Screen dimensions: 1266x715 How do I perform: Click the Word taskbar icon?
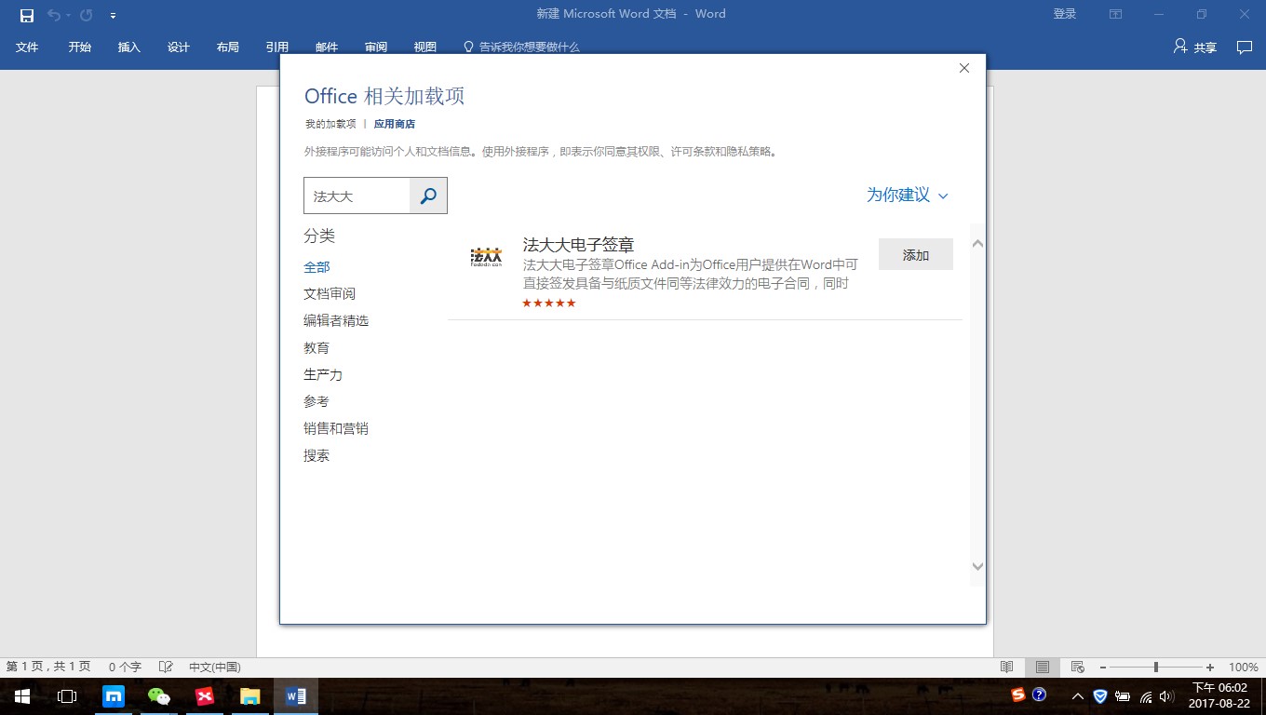(x=296, y=696)
